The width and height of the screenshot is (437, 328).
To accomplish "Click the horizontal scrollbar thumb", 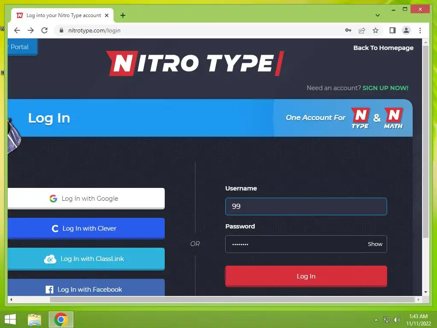I will point(232,299).
